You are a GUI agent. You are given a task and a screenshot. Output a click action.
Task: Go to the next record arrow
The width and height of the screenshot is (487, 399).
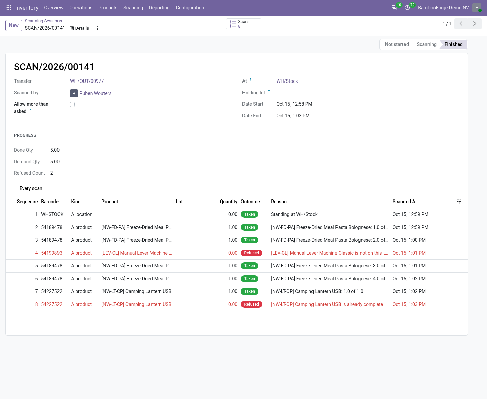tap(475, 24)
